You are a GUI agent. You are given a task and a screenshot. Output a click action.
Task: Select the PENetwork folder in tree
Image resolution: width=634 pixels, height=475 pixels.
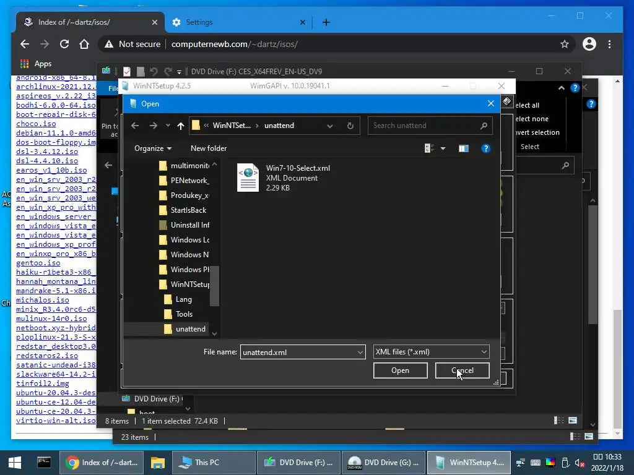(x=185, y=181)
